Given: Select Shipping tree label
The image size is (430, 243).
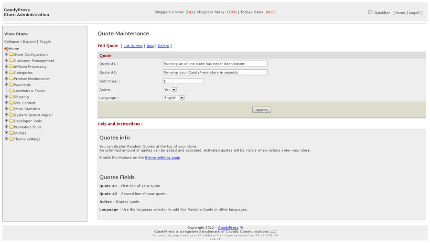Looking at the screenshot, I should [x=21, y=97].
